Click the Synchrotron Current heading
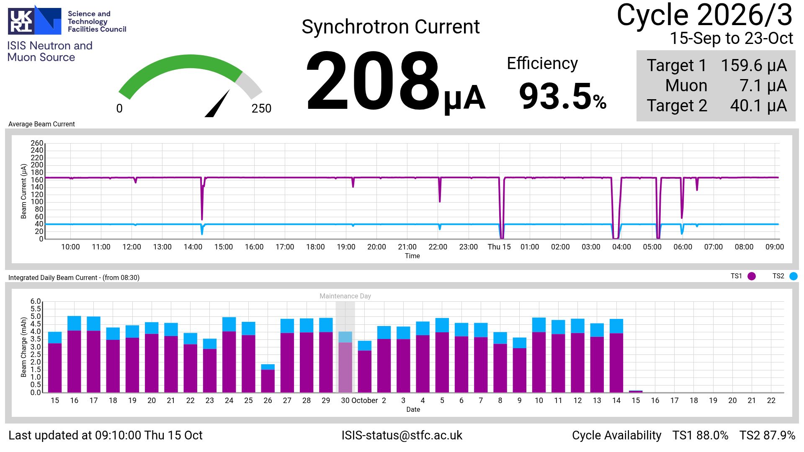This screenshot has height=452, width=804. (x=390, y=27)
